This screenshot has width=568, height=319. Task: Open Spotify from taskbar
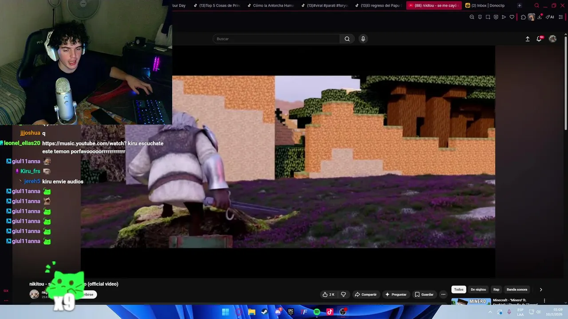coord(317,312)
